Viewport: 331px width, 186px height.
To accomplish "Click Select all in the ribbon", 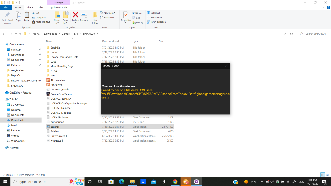I will 153,13.
